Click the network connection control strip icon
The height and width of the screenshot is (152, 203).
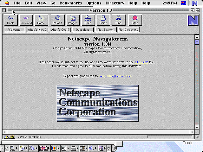point(82,148)
